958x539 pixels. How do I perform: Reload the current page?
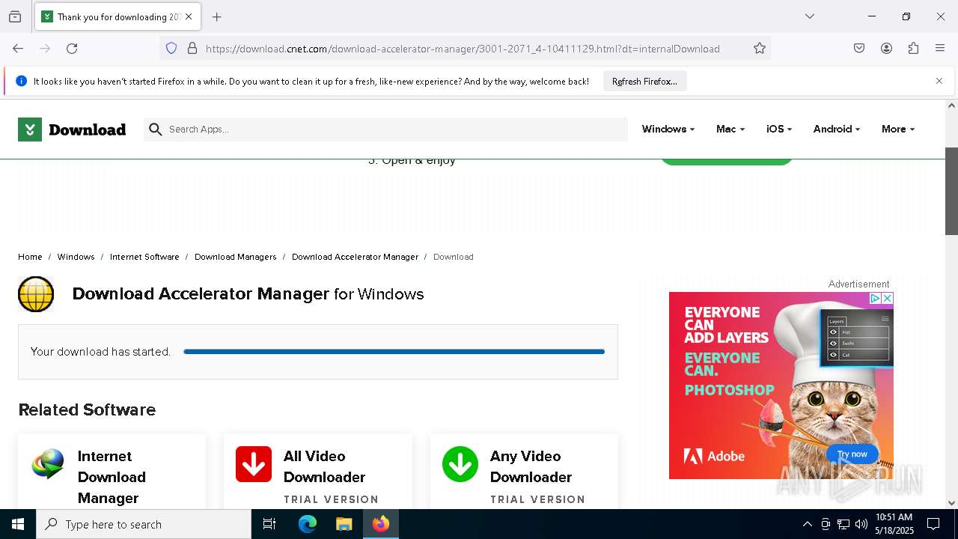[72, 49]
